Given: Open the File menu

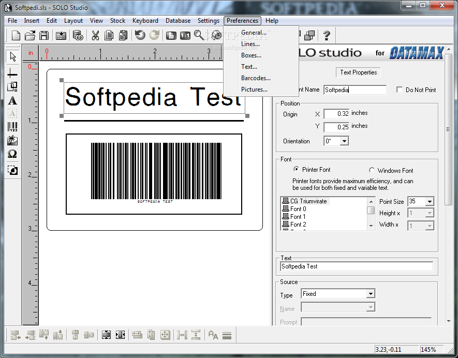Looking at the screenshot, I should (x=12, y=21).
